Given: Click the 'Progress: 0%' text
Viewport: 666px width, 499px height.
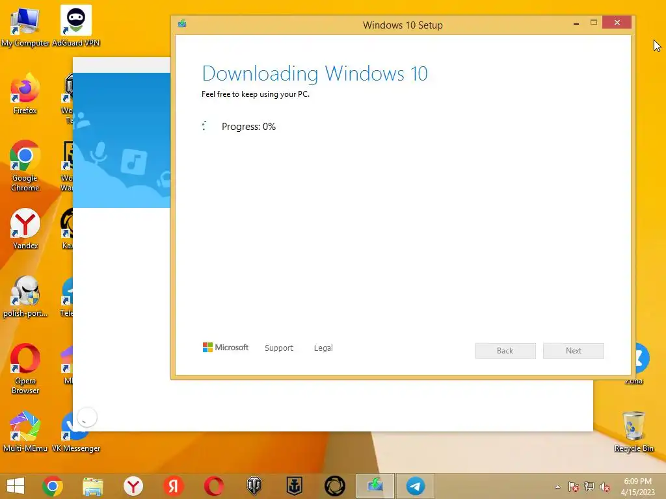Looking at the screenshot, I should coord(248,127).
